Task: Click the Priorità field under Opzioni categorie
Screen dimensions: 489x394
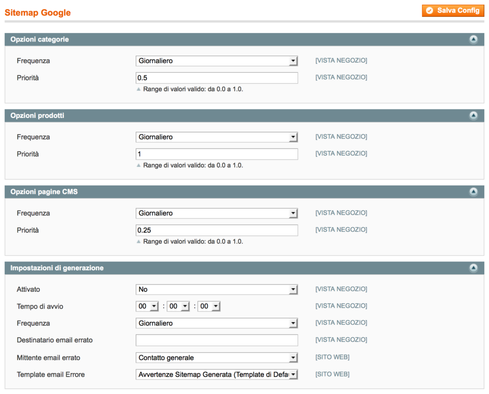Action: [216, 77]
